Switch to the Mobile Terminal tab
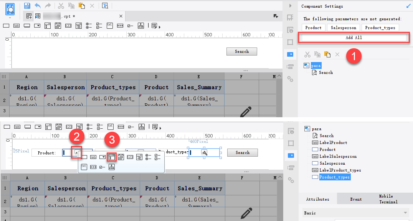This screenshot has width=413, height=221. click(389, 198)
